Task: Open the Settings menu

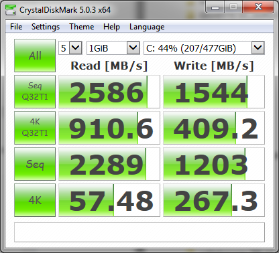Action: (46, 27)
